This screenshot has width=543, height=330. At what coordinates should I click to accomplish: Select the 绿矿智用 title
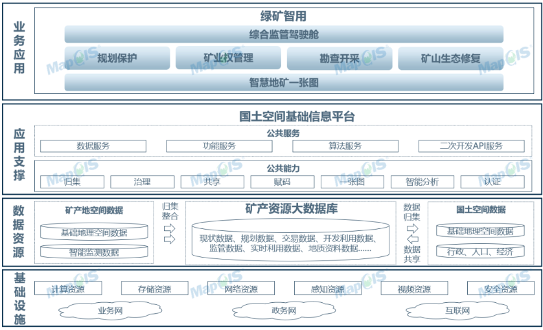tap(283, 16)
